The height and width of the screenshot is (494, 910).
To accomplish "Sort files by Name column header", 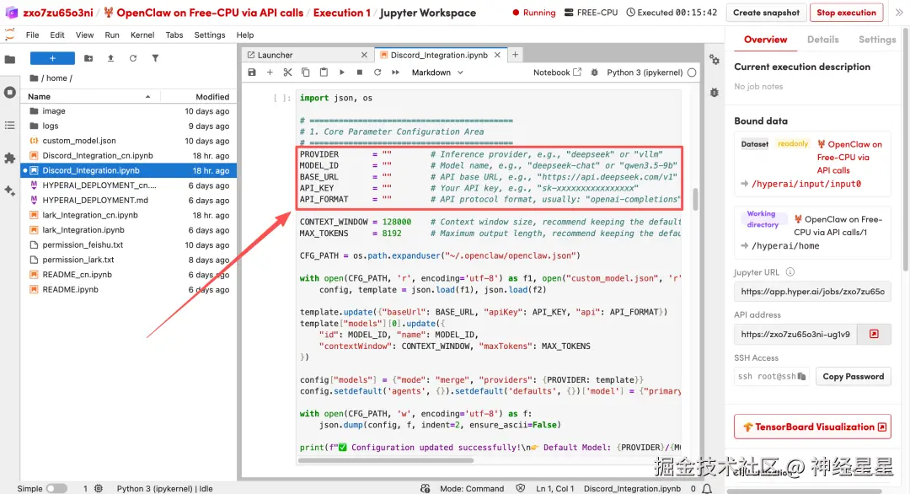I will (89, 96).
